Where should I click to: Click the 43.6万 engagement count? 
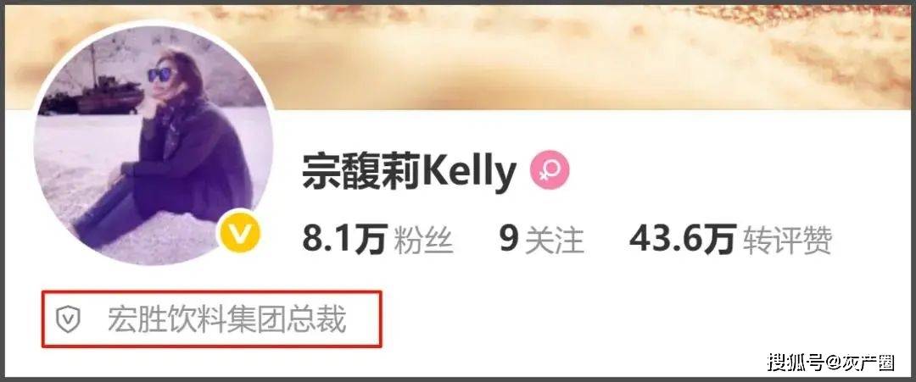point(682,240)
